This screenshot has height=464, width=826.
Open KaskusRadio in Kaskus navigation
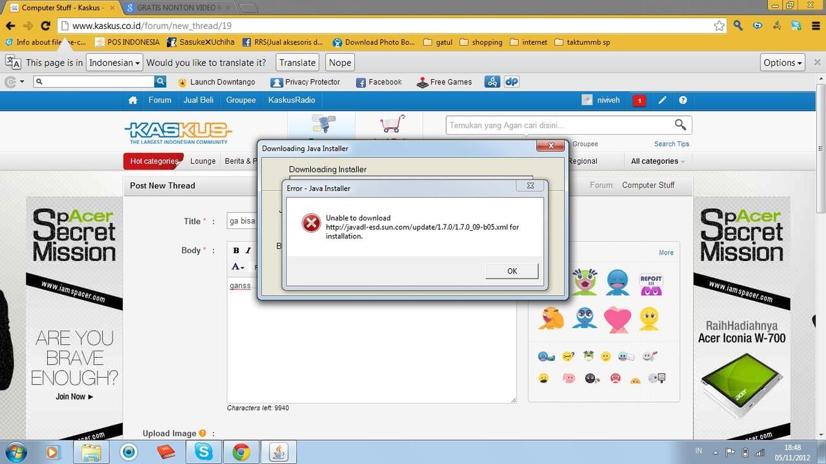click(292, 100)
